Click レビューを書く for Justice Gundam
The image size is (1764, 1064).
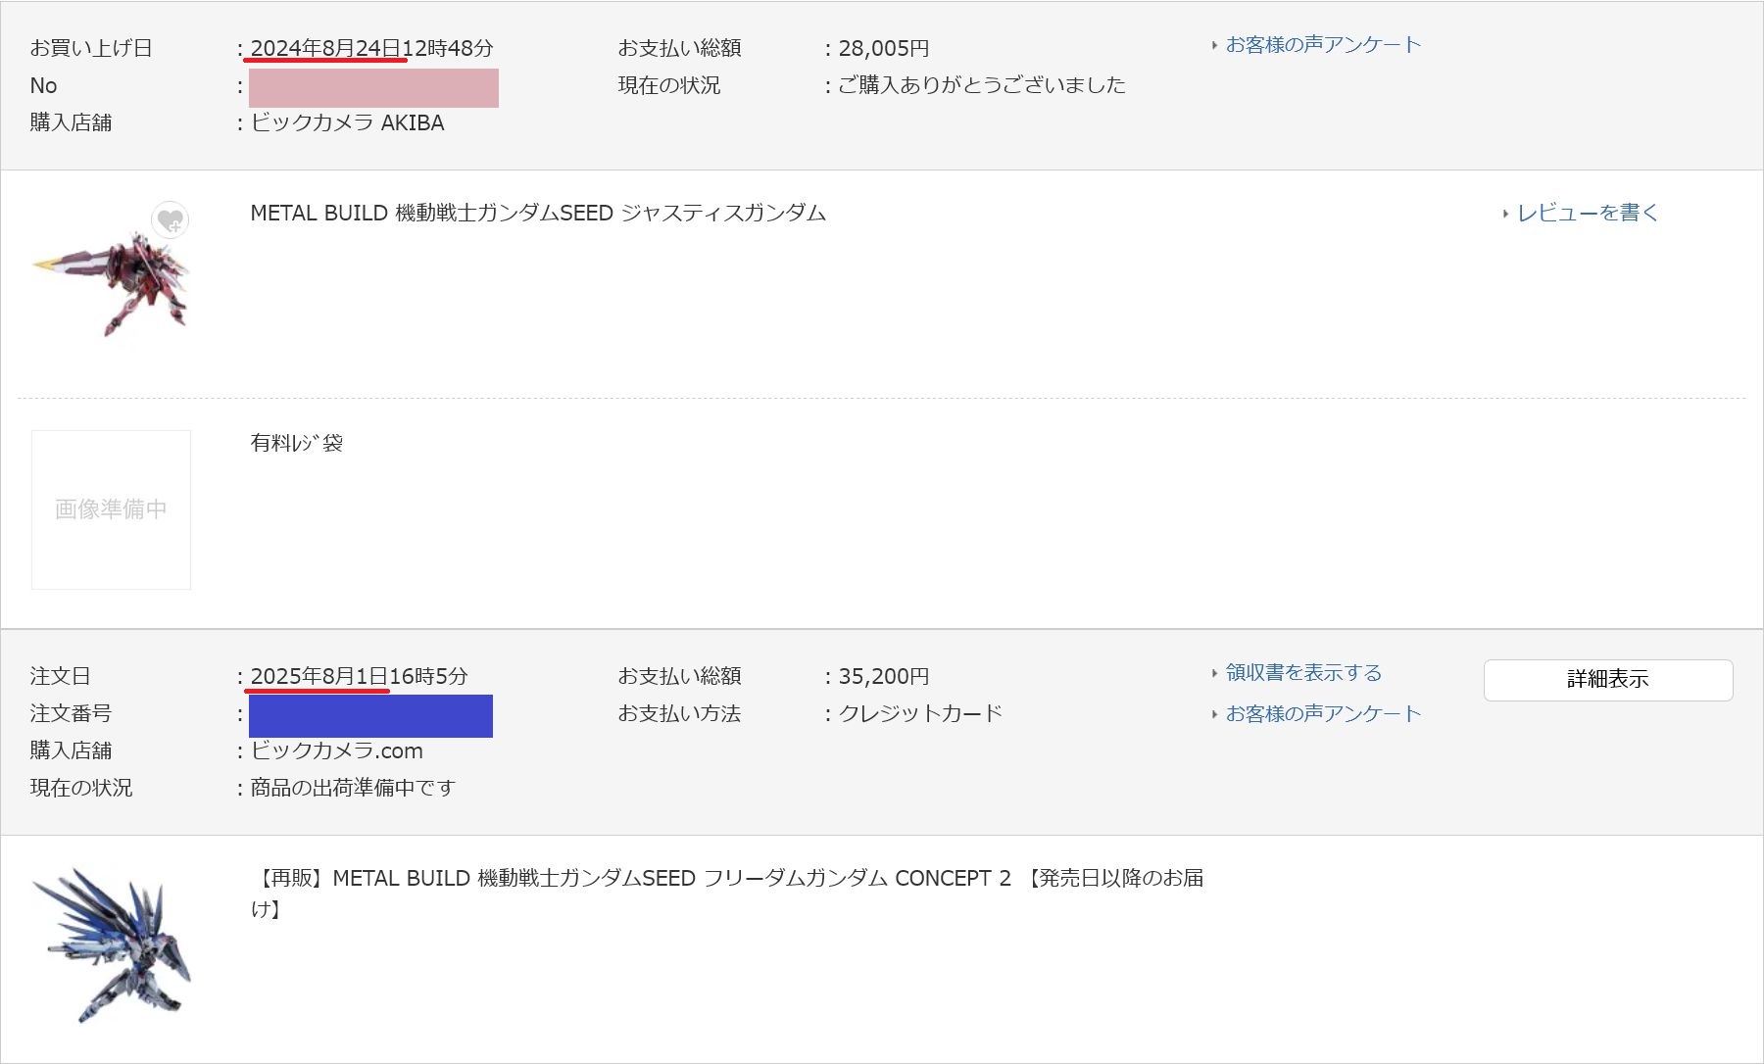pyautogui.click(x=1587, y=213)
